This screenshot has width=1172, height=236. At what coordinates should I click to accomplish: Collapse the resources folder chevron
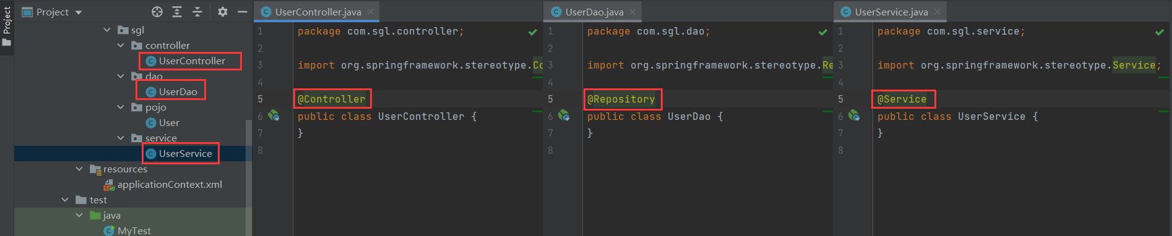(79, 169)
